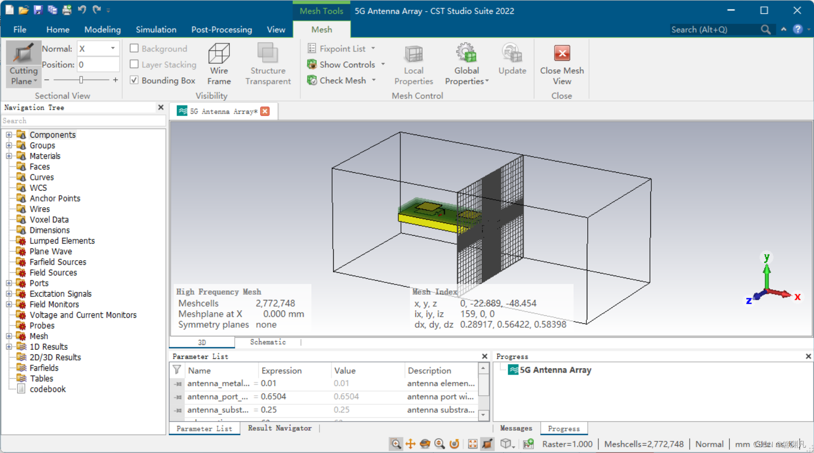This screenshot has height=453, width=814.
Task: Expand the Ports tree node
Action: click(9, 283)
